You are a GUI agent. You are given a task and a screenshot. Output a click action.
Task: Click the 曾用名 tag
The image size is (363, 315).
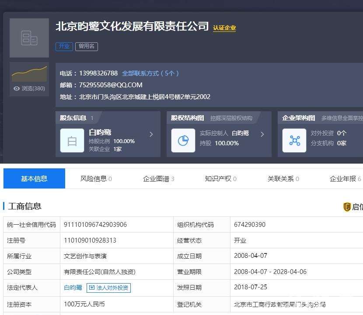click(86, 46)
